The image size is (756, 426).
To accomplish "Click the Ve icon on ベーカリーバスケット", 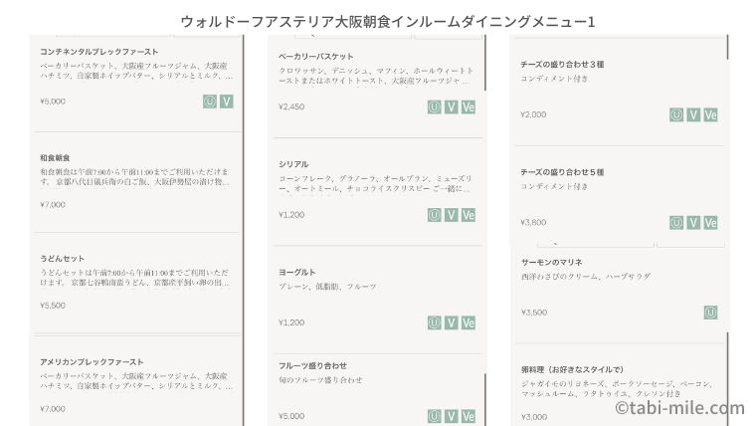I will click(x=468, y=106).
